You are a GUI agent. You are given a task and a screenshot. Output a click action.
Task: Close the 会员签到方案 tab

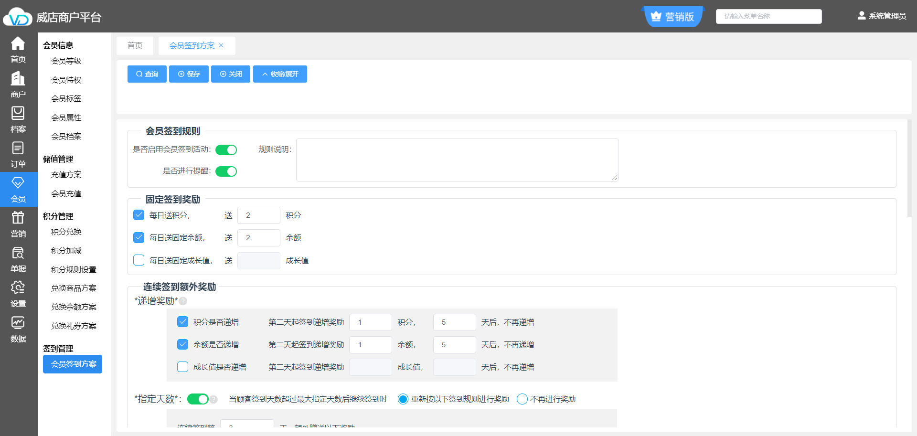221,45
